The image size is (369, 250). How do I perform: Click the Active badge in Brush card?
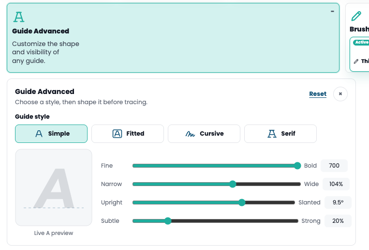[361, 42]
